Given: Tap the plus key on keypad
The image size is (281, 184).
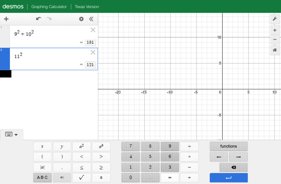Looking at the screenshot, I should pos(190,177).
